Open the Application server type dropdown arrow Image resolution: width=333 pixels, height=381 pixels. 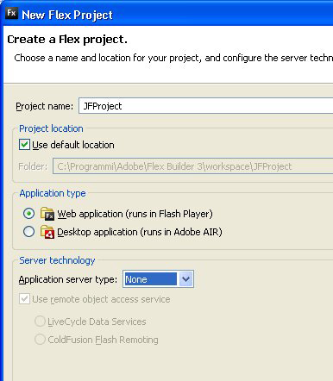coord(185,279)
